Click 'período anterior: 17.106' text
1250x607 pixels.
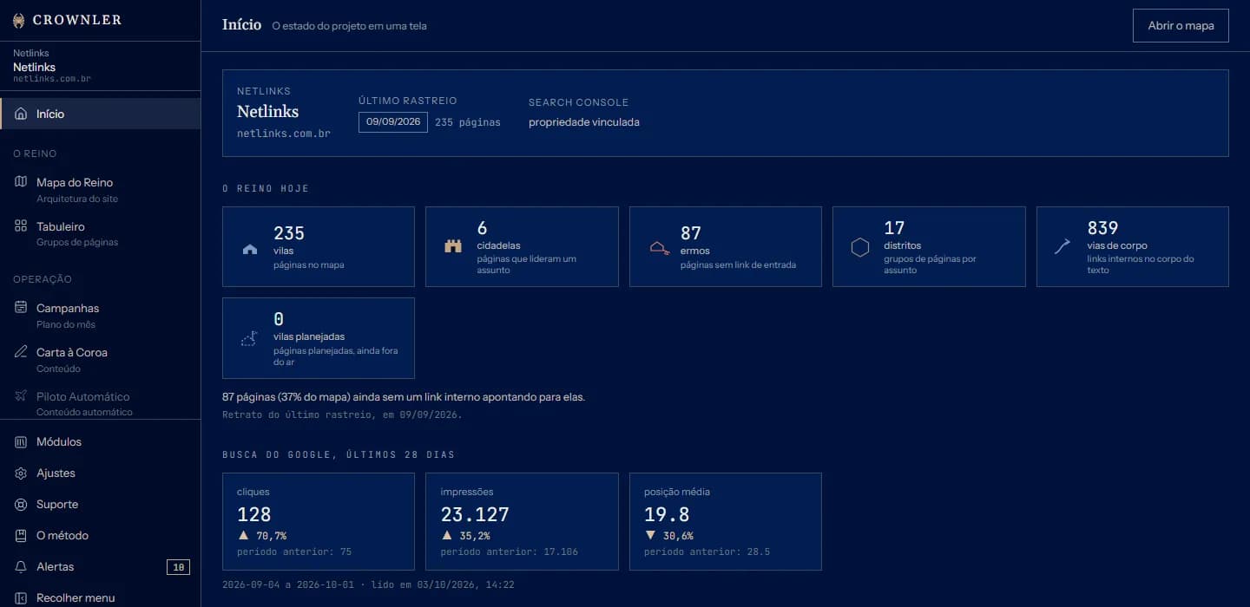coord(510,552)
